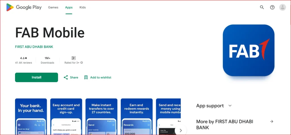
Task: Expand the App support section
Action: click(230, 106)
